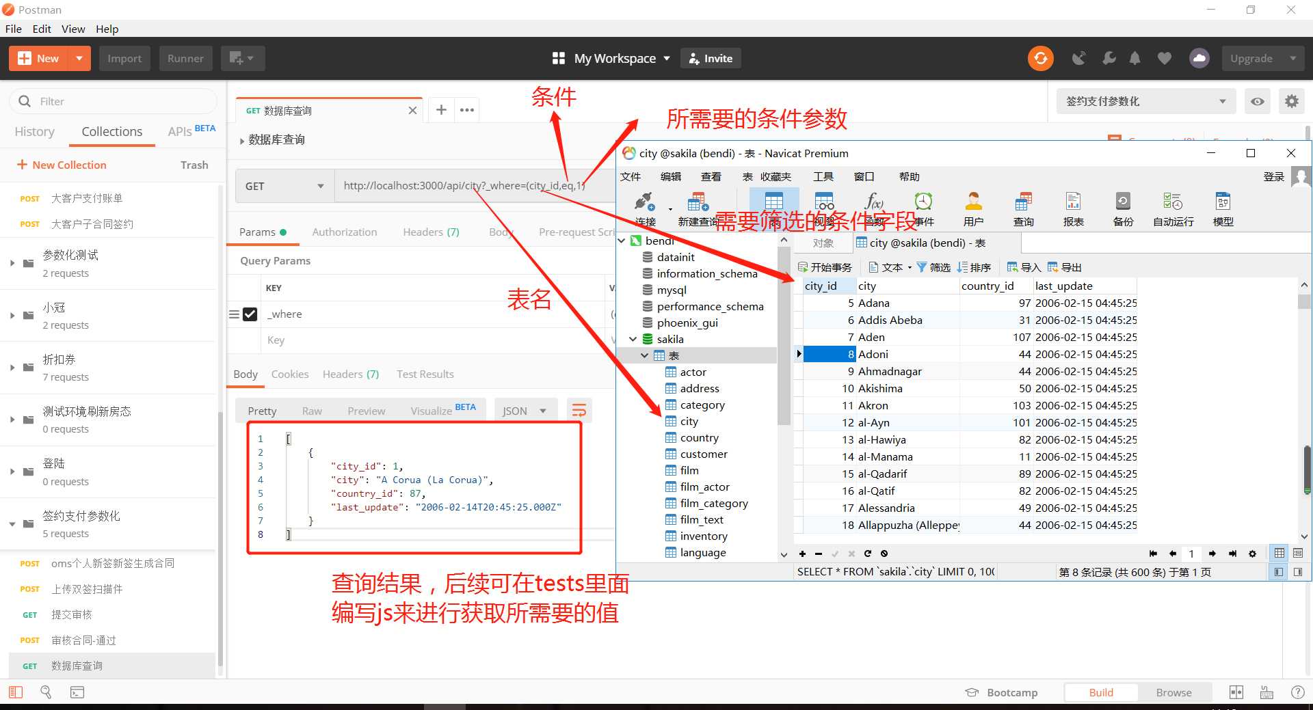1313x710 pixels.
Task: Switch to the Authorization tab
Action: pos(345,232)
